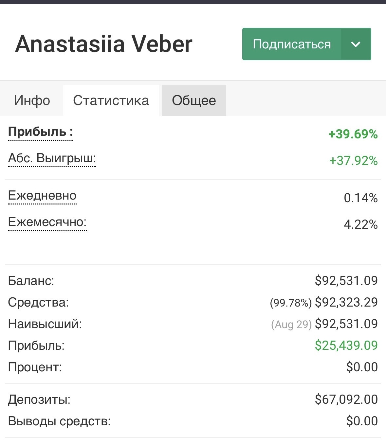
Task: Click the 4.22% monthly value
Action: tap(360, 224)
